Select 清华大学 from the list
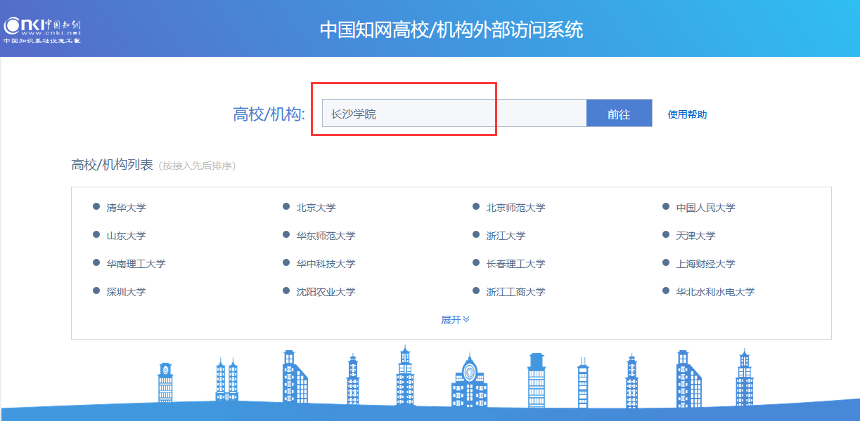The image size is (860, 421). point(126,208)
